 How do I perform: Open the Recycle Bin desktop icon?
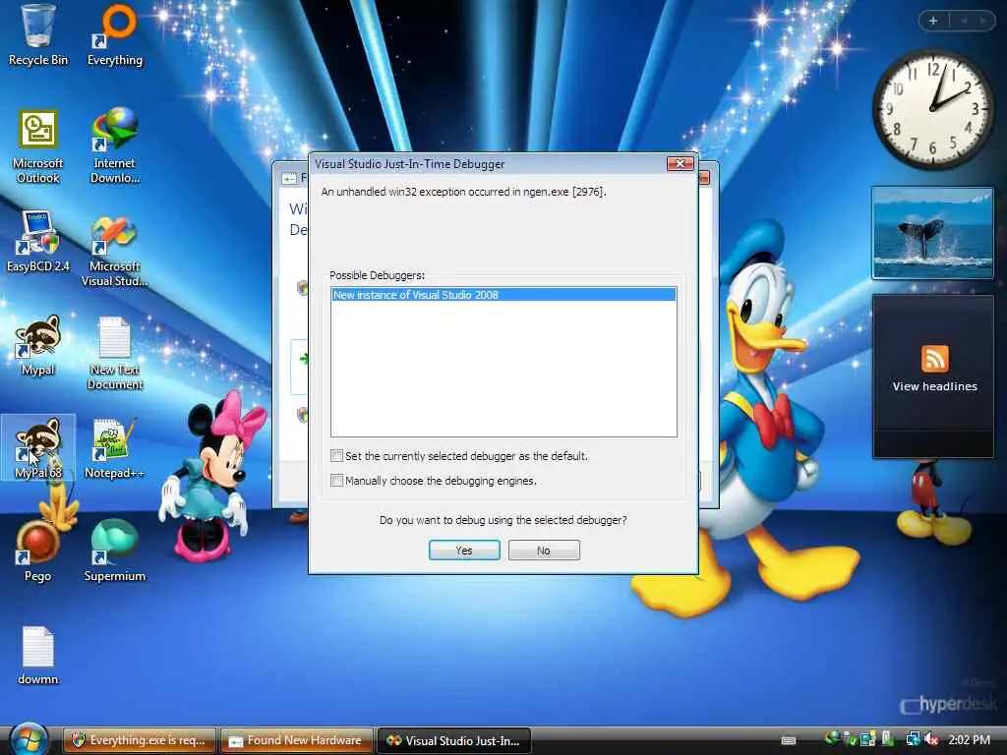coord(38,35)
